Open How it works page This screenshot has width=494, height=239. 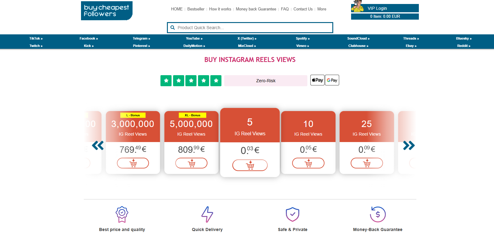point(220,9)
